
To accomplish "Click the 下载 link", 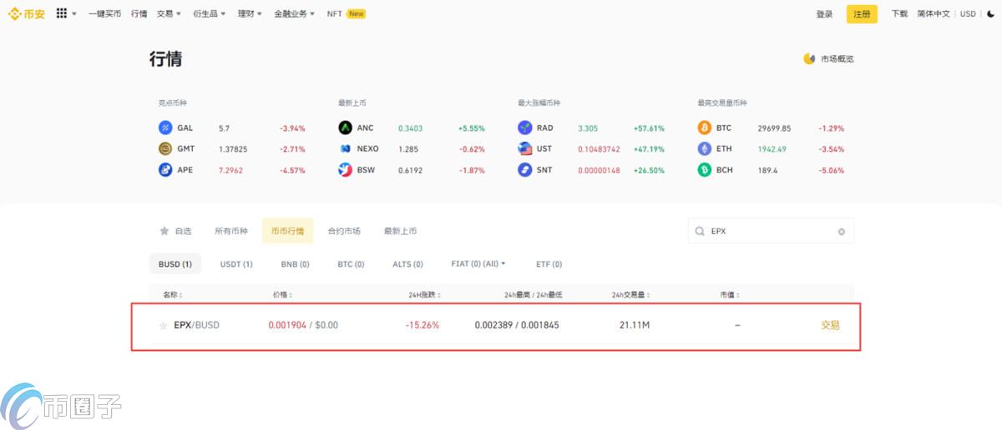I will pyautogui.click(x=899, y=14).
